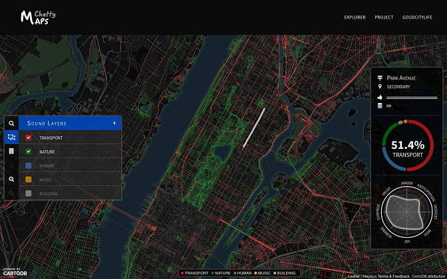
Task: Open the search tool in the left sidebar
Action: tap(11, 124)
